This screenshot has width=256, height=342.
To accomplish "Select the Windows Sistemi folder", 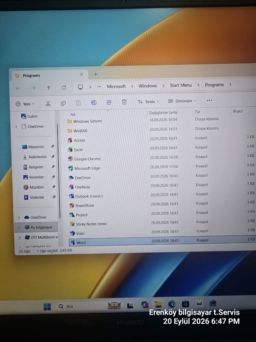I will point(85,121).
